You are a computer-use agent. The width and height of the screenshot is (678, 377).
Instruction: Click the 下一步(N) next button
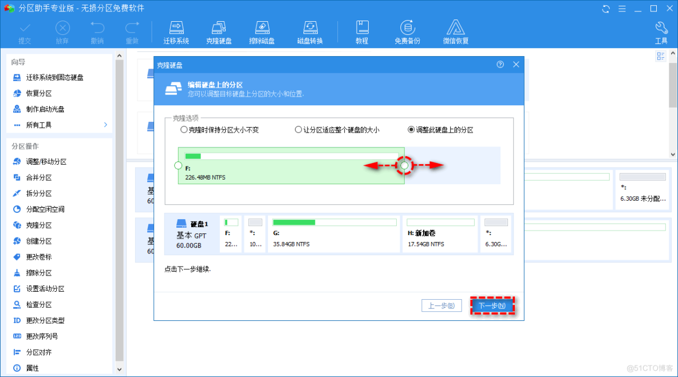pos(492,305)
